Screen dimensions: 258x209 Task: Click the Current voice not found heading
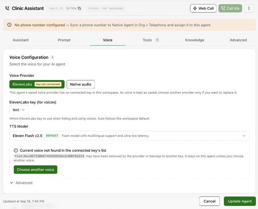[x=63, y=150]
